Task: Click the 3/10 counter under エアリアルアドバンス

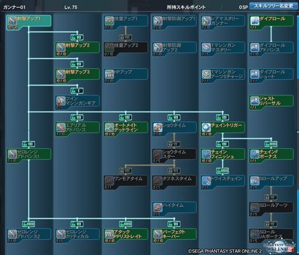Action: pos(60,134)
